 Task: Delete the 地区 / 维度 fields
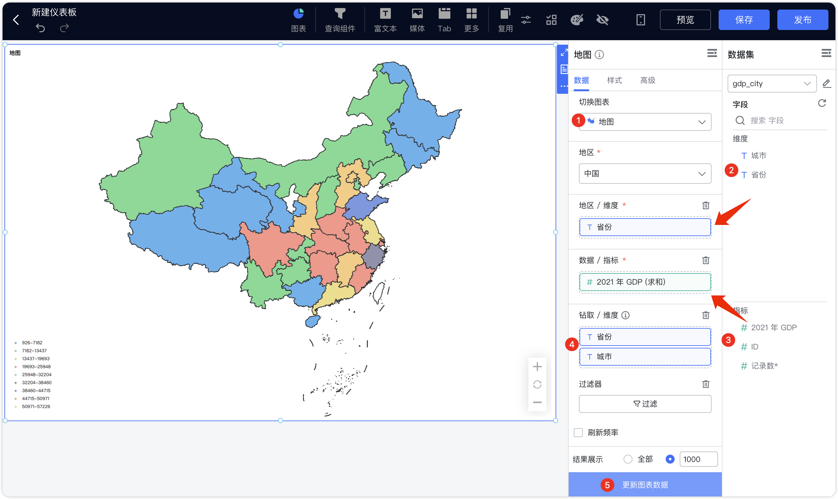[706, 205]
